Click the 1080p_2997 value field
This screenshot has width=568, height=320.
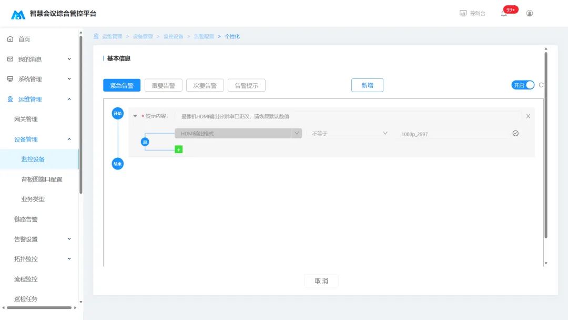(453, 134)
